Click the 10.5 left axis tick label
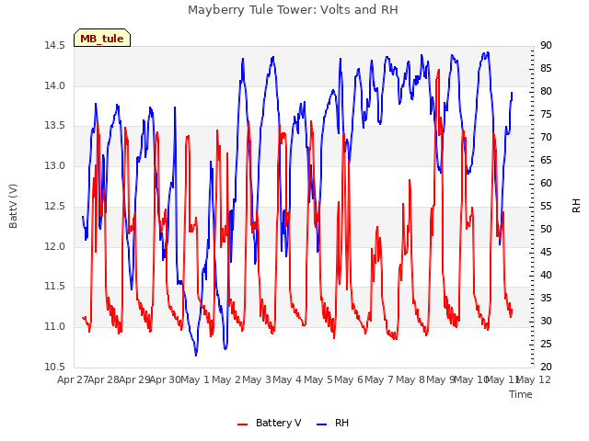 [x=55, y=367]
